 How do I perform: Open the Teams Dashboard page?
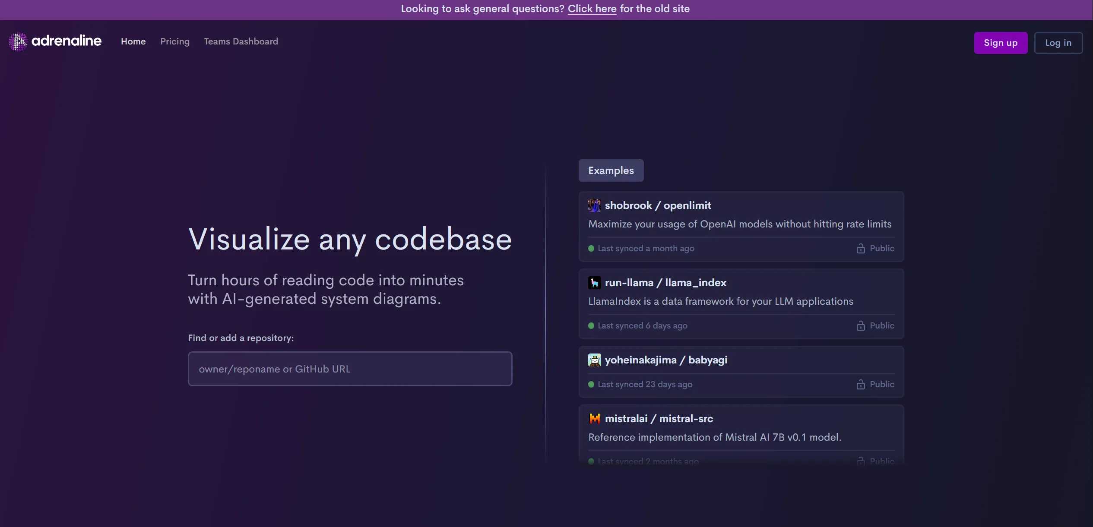[241, 41]
